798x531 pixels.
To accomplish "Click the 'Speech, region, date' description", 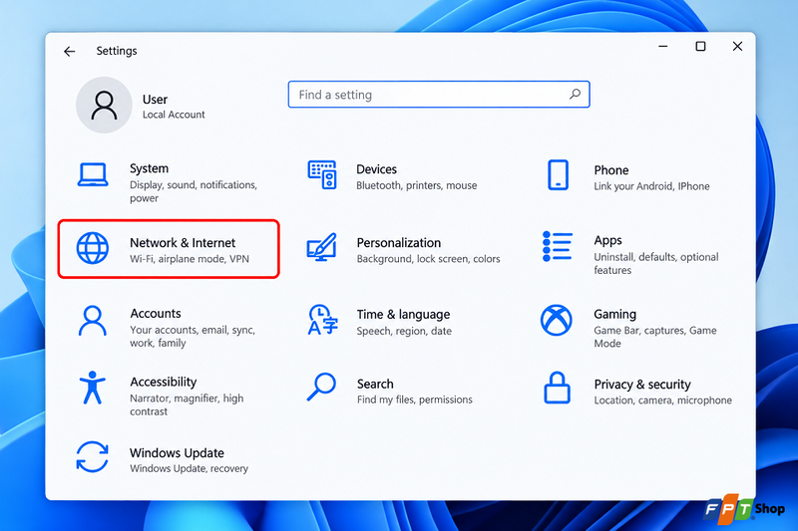I will pos(404,332).
